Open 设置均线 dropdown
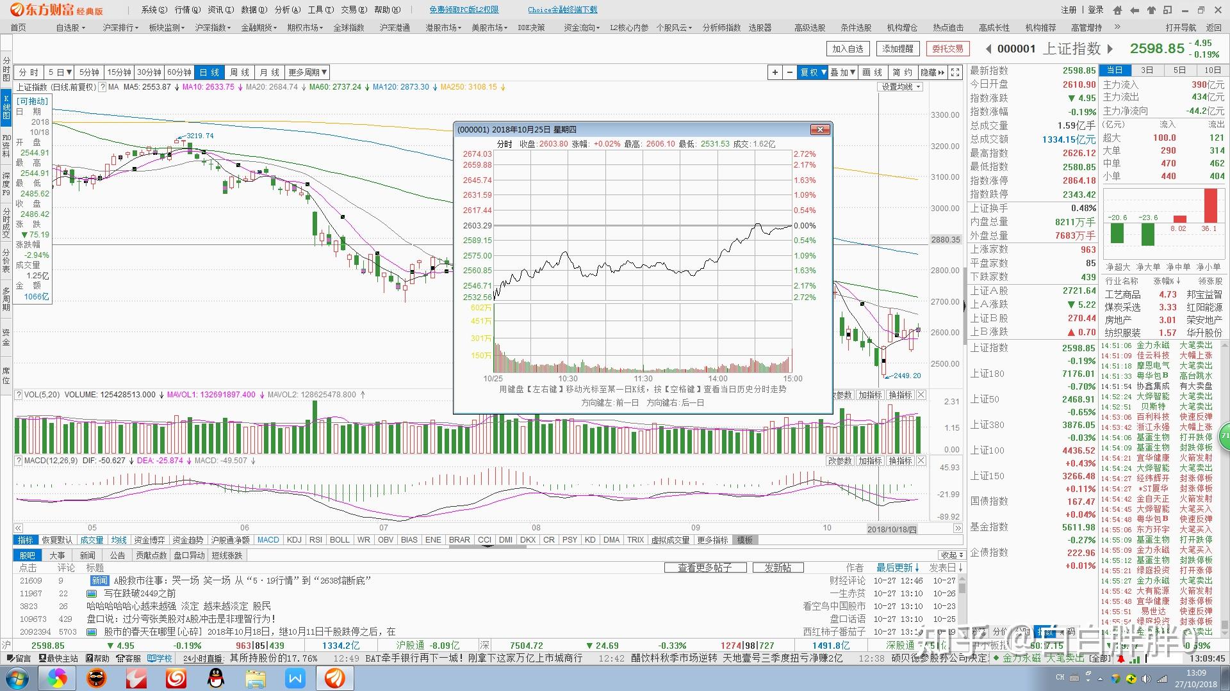The image size is (1230, 691). point(900,87)
